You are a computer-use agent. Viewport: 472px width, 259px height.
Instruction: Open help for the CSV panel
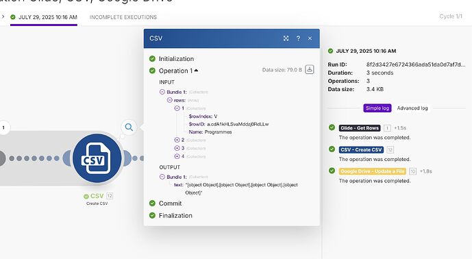click(x=298, y=38)
